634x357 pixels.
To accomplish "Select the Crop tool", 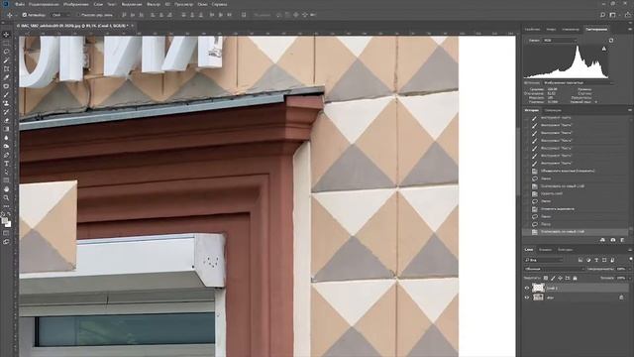I will point(6,68).
